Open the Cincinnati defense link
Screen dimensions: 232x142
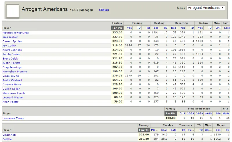click(x=9, y=135)
